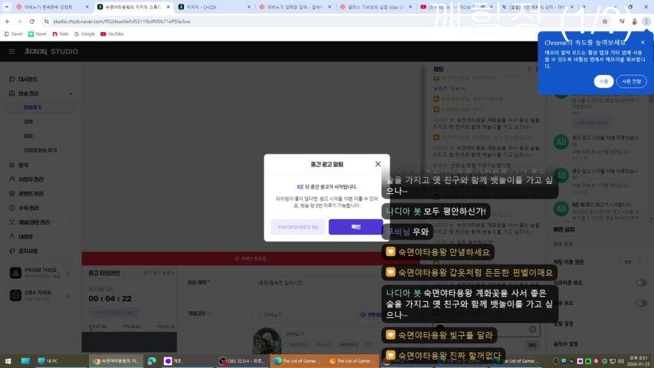Open the emoji picker in the chat input
The height and width of the screenshot is (368, 654).
pyautogui.click(x=532, y=330)
